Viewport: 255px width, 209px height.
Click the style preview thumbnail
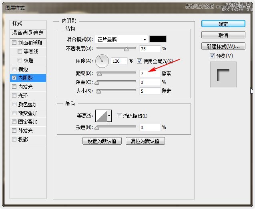point(223,75)
